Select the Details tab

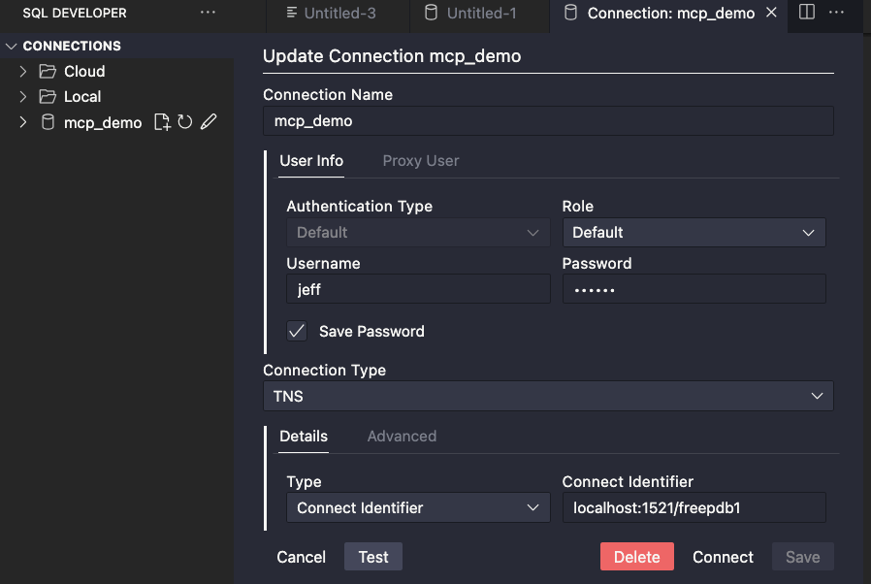pos(304,437)
